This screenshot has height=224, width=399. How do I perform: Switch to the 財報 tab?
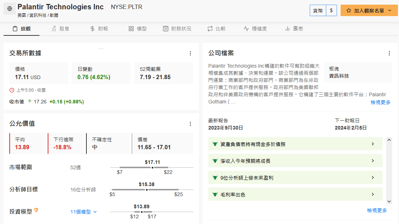point(99,29)
